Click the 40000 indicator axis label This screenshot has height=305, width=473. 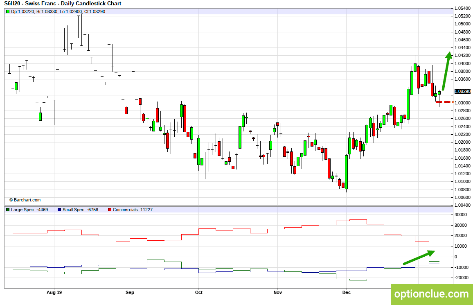[461, 215]
